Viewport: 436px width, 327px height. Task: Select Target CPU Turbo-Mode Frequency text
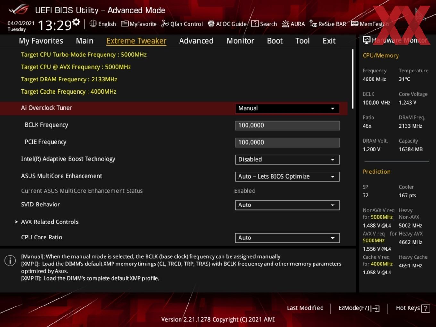pyautogui.click(x=84, y=55)
